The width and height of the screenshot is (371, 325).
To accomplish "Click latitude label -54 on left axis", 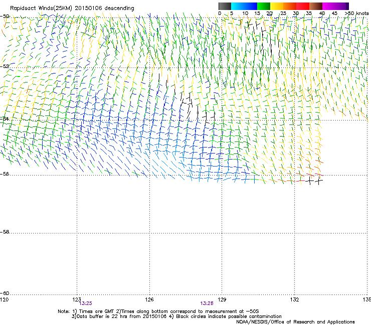I will [x=5, y=118].
